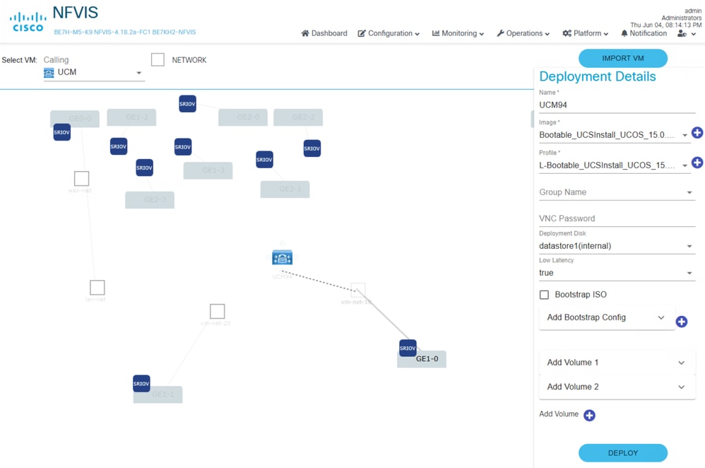Click the VNC Password field
Image resolution: width=705 pixels, height=468 pixels.
tap(617, 218)
